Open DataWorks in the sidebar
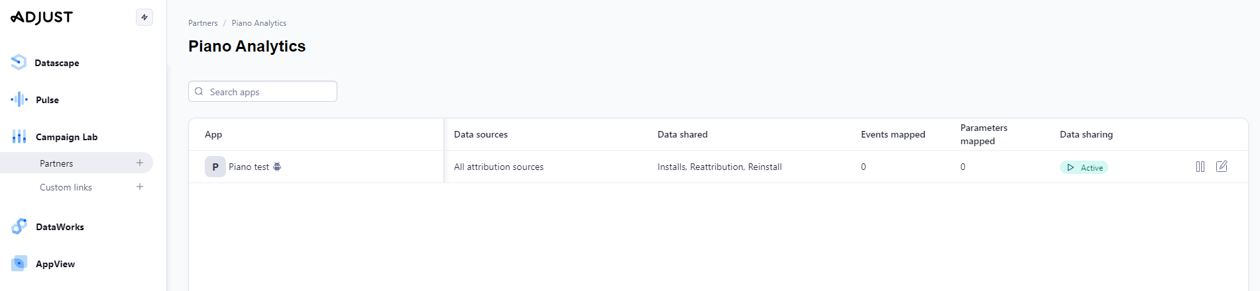Viewport: 1260px width, 291px height. pos(60,227)
